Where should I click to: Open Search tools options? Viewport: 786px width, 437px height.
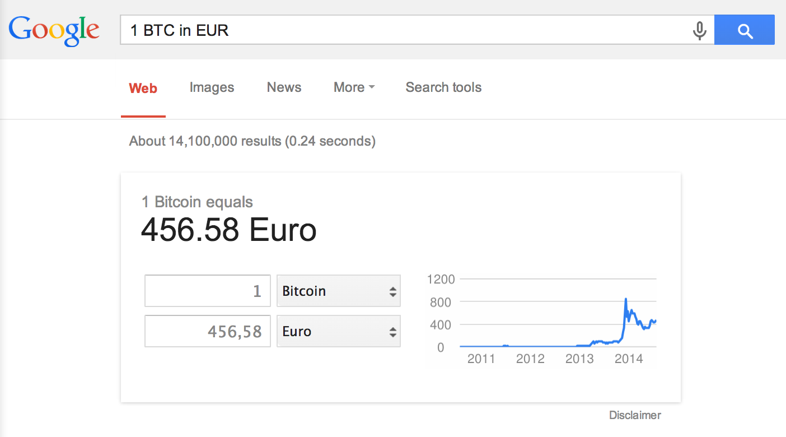[x=443, y=87]
